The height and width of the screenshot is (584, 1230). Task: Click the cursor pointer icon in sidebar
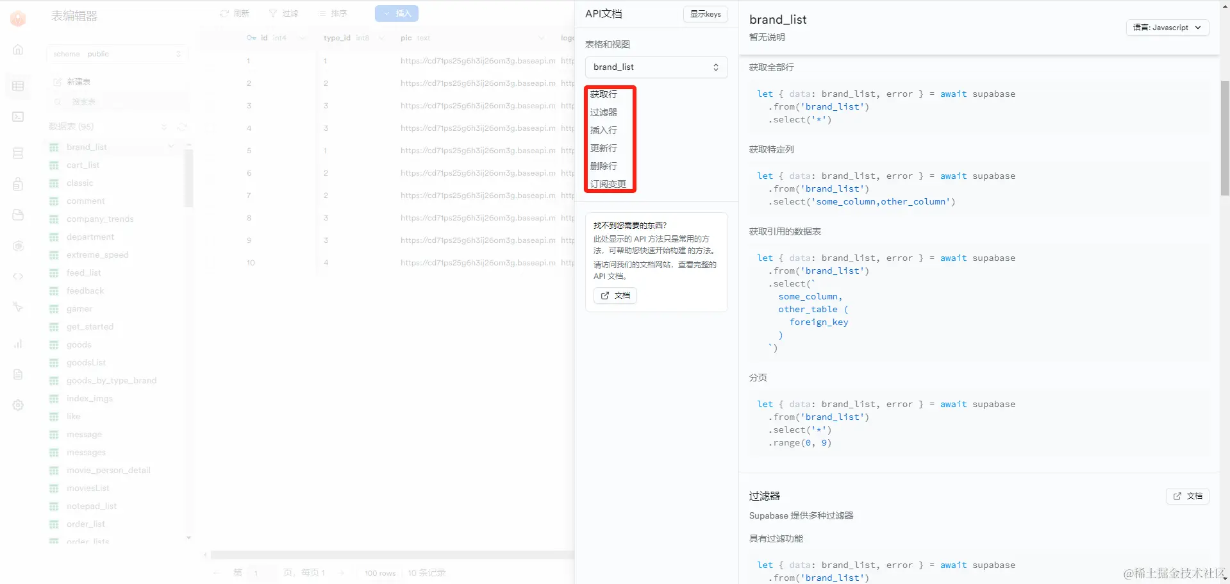click(x=18, y=307)
